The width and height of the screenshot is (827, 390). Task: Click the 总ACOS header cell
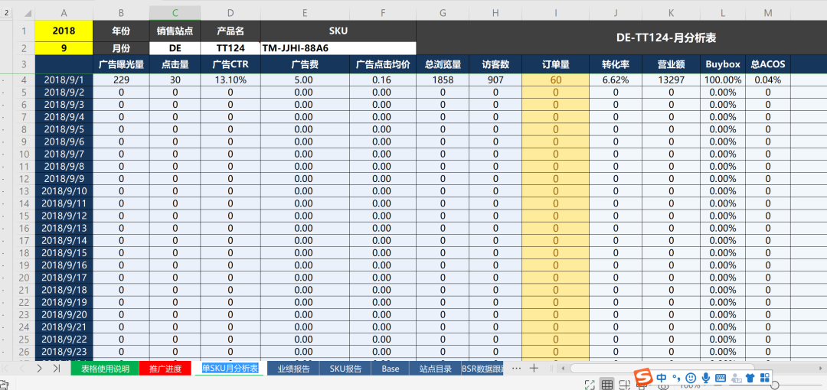tap(768, 64)
